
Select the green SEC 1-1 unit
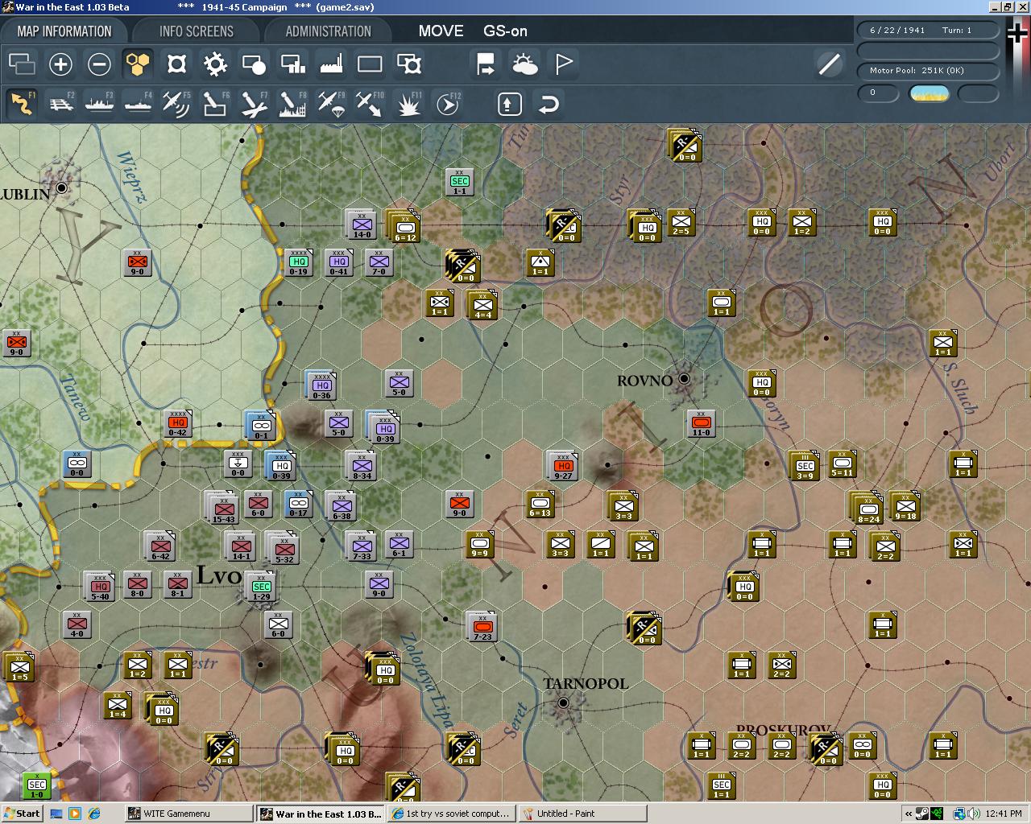tap(459, 182)
